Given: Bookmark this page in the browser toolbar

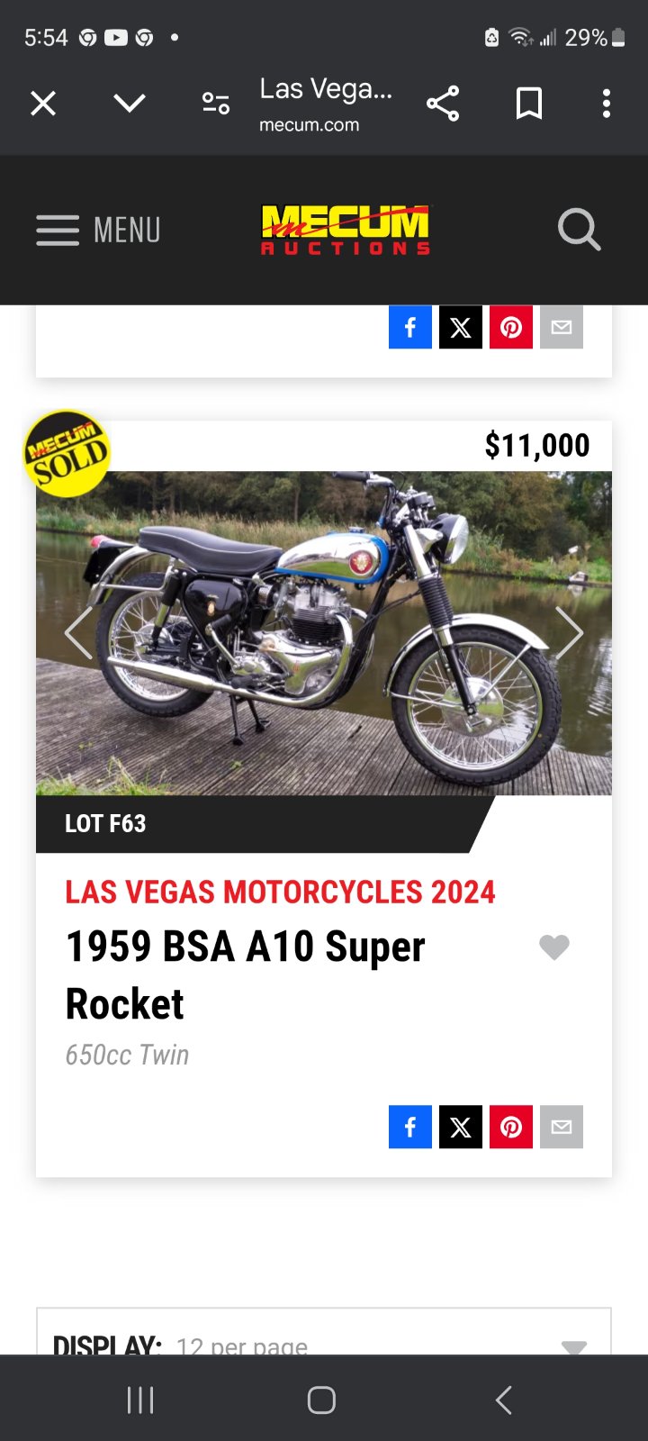Looking at the screenshot, I should [x=529, y=104].
